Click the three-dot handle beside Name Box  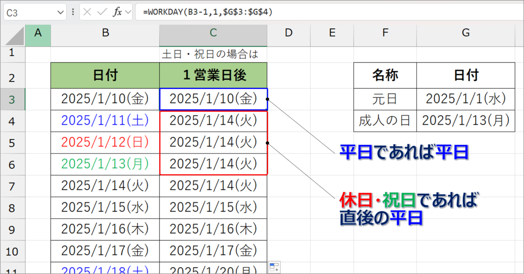(73, 12)
